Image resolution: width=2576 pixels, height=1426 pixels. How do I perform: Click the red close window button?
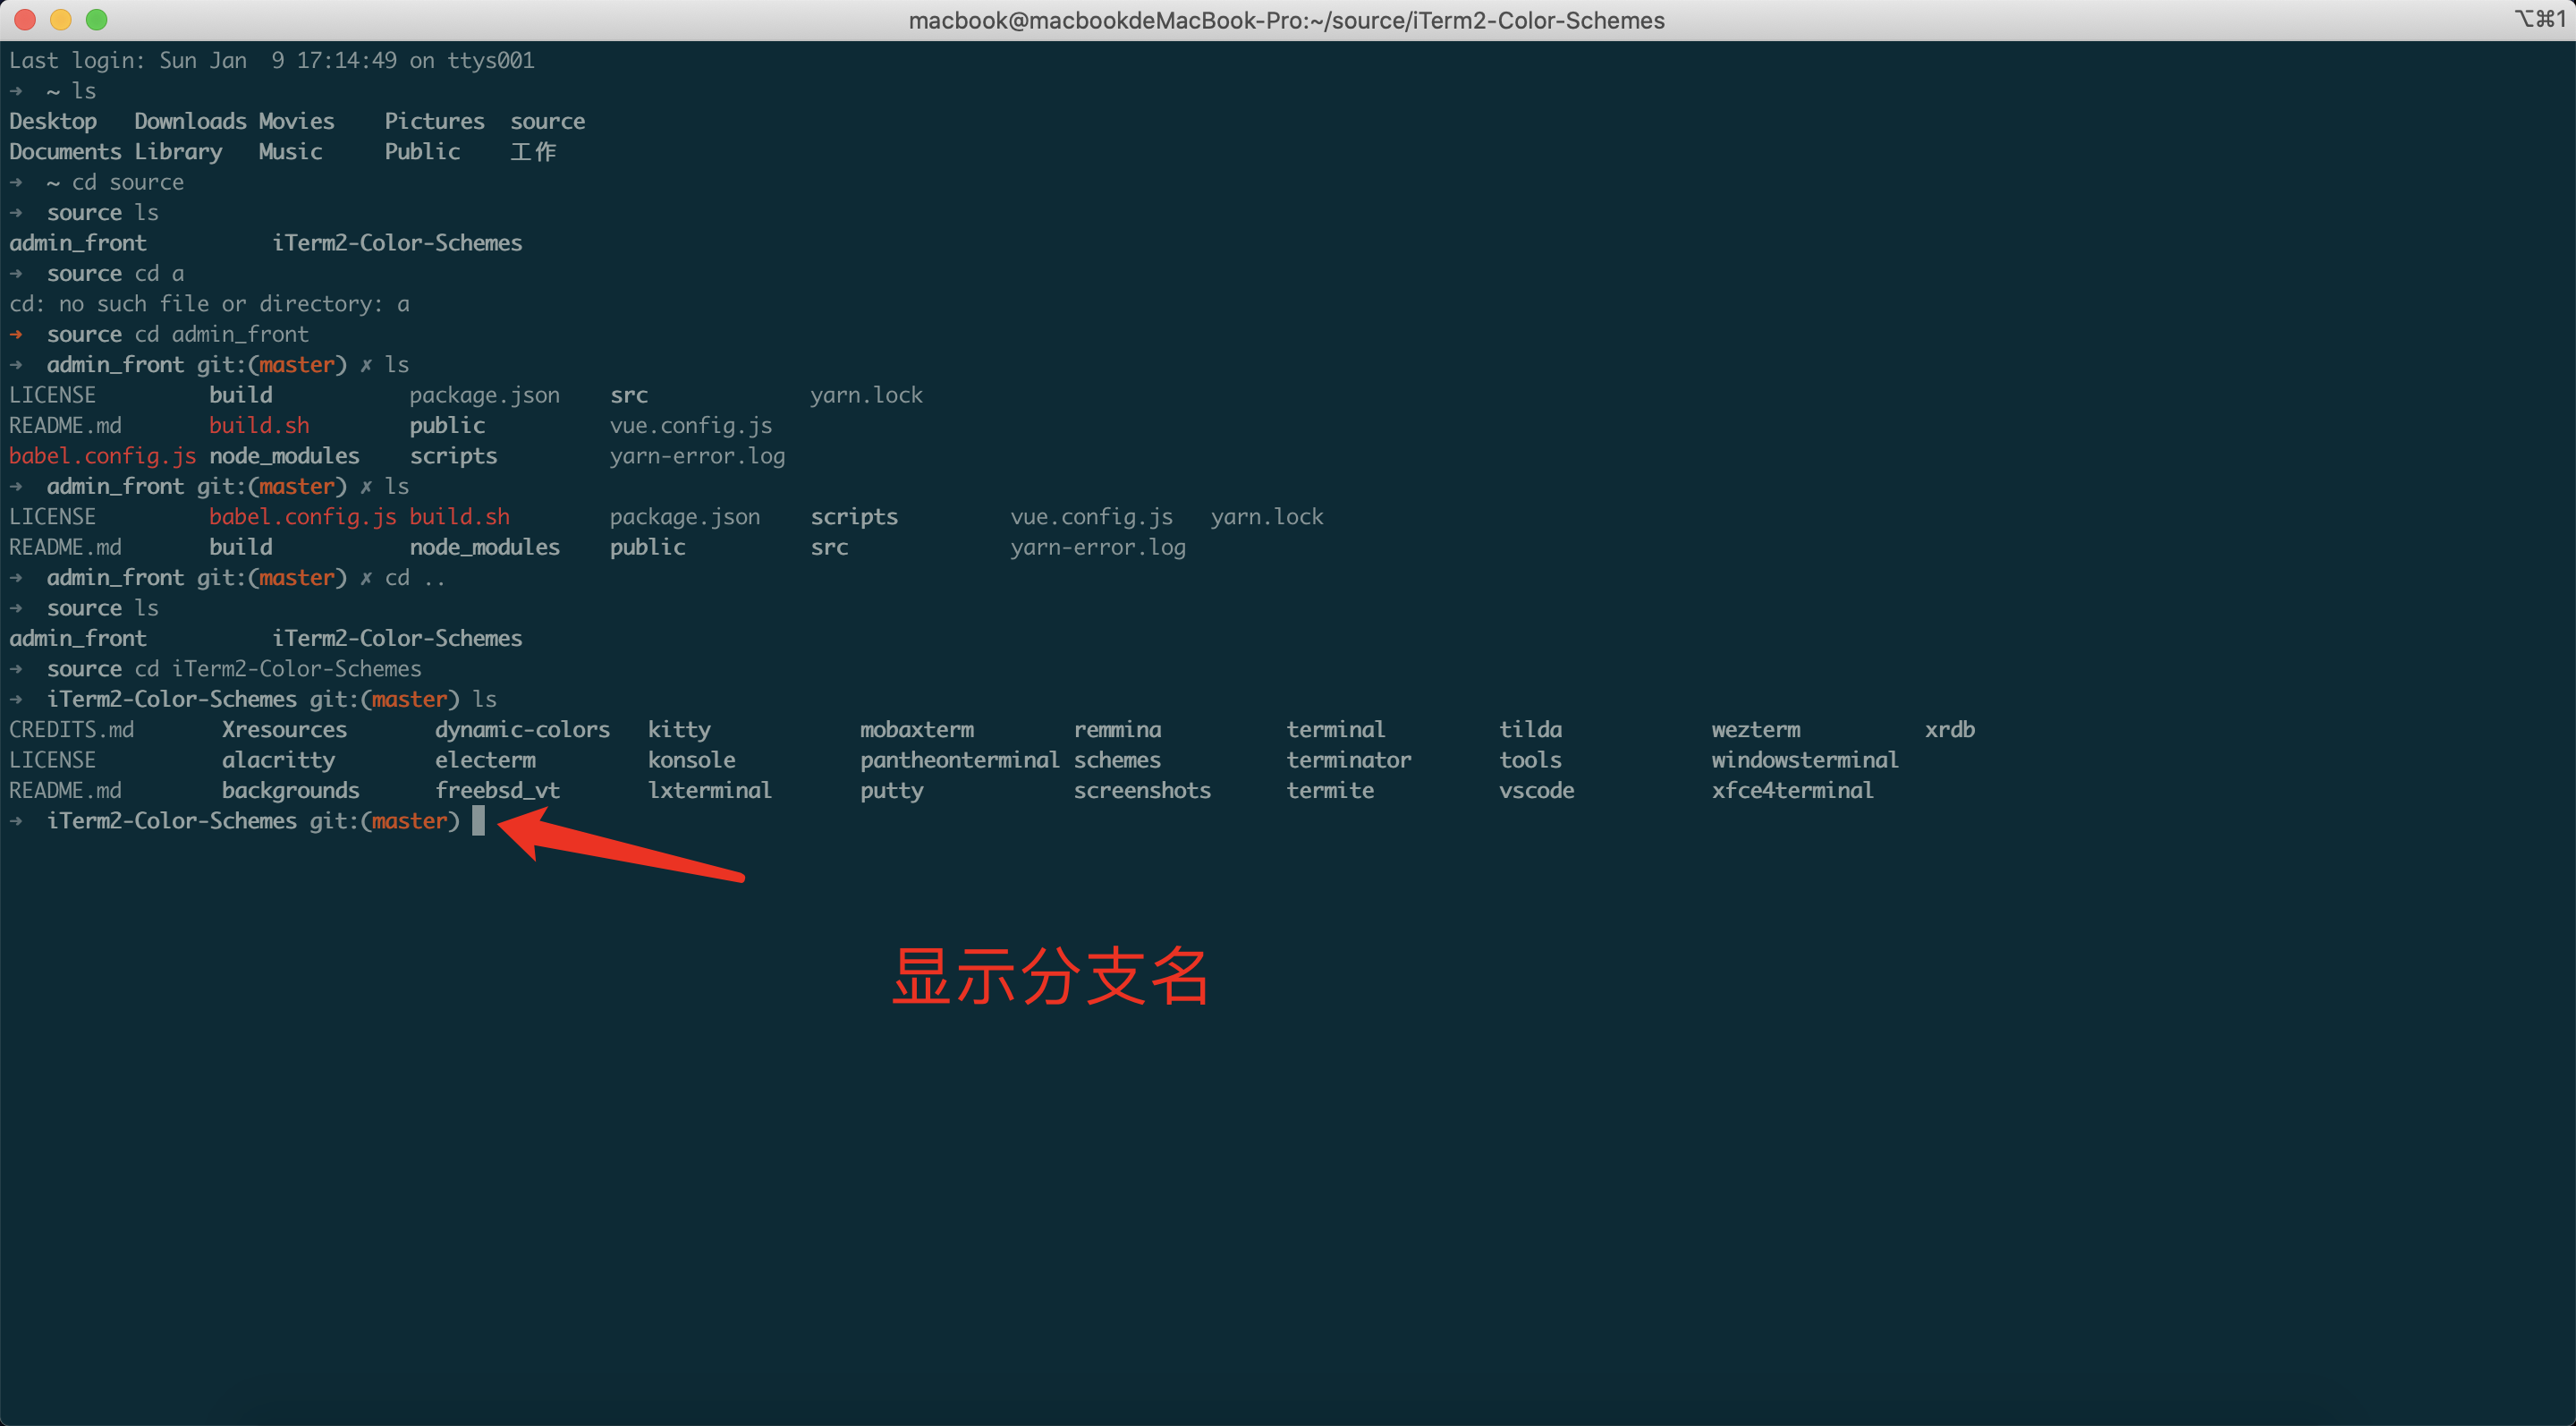pyautogui.click(x=26, y=19)
